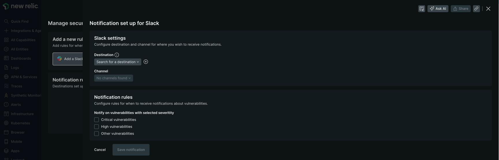Go to Alerts in the left navigation

[16, 105]
